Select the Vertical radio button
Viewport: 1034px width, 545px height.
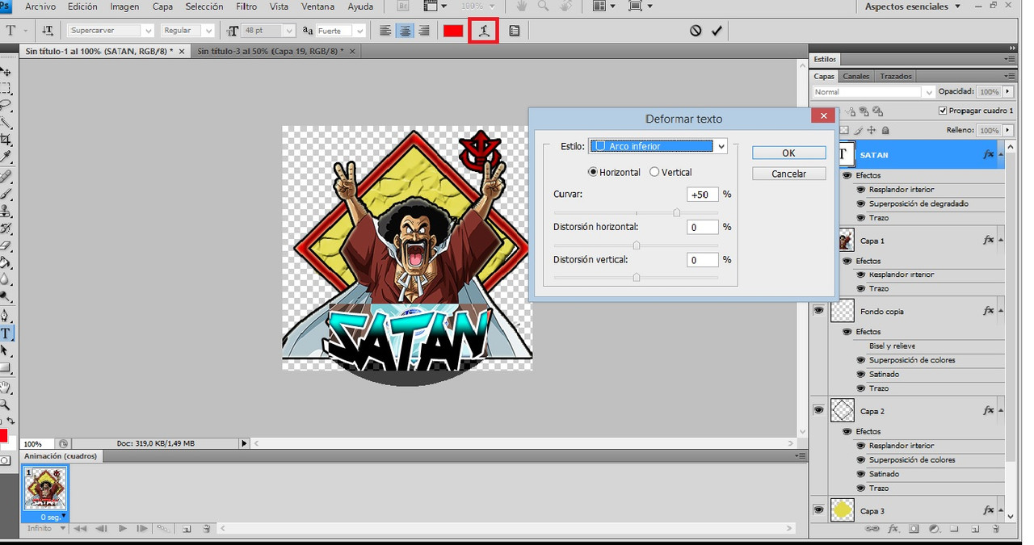point(654,172)
